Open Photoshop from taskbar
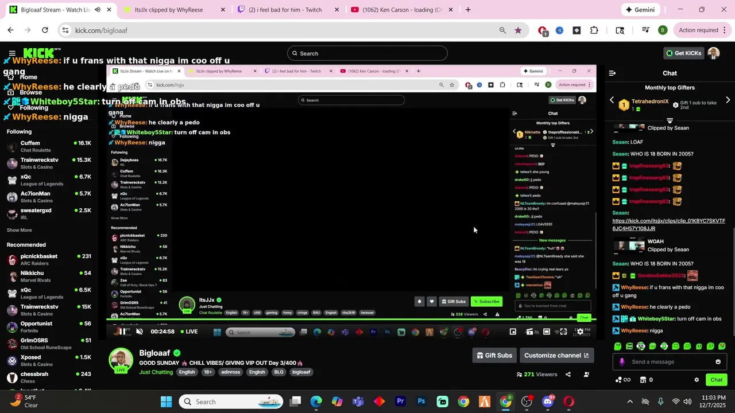 (x=421, y=402)
